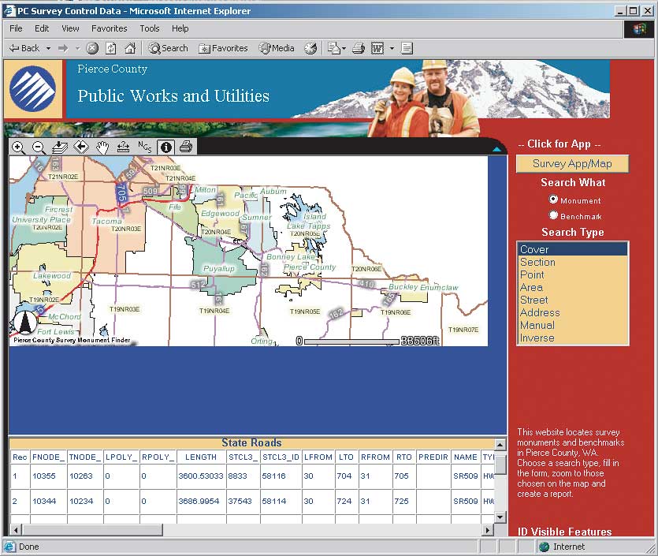The image size is (658, 556).
Task: Open the NGS tool in map toolbar
Action: [x=144, y=147]
